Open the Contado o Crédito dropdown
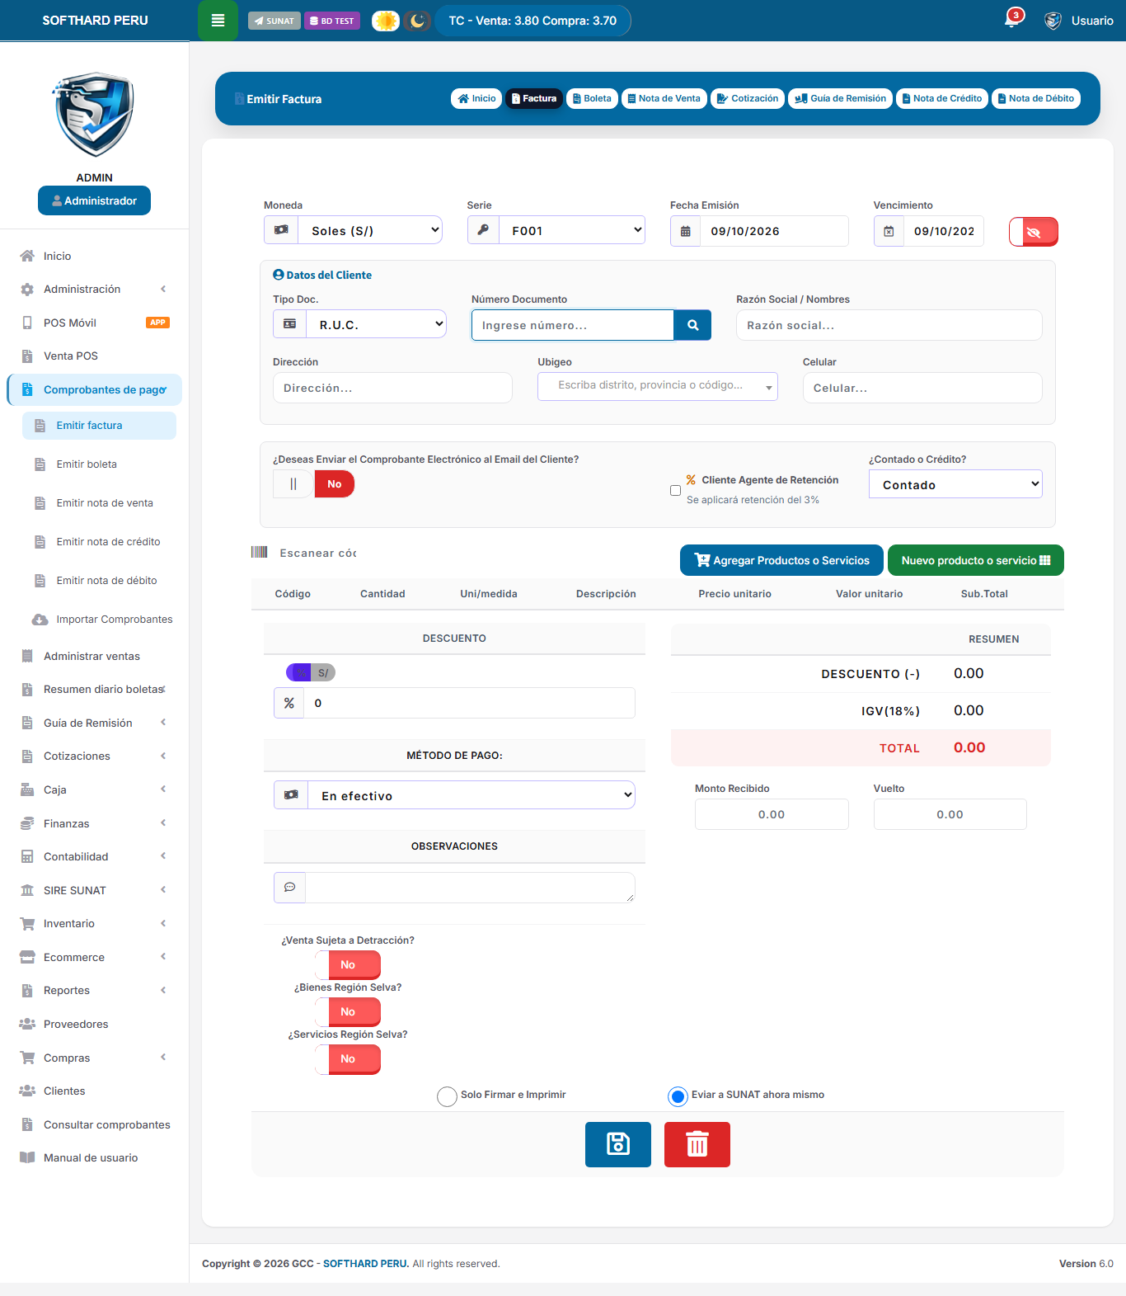The height and width of the screenshot is (1296, 1126). pos(955,484)
